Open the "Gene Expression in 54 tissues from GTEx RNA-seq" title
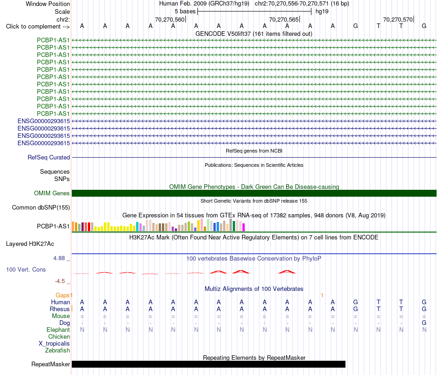 254,216
